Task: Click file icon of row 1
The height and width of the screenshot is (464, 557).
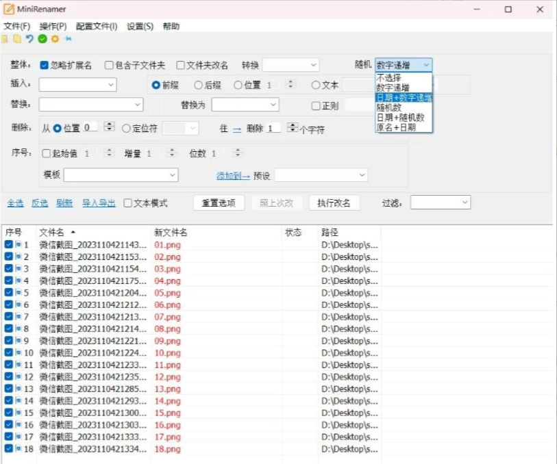Action: tap(18, 245)
